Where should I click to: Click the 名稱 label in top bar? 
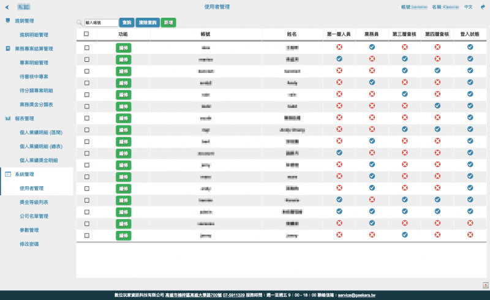tap(437, 7)
